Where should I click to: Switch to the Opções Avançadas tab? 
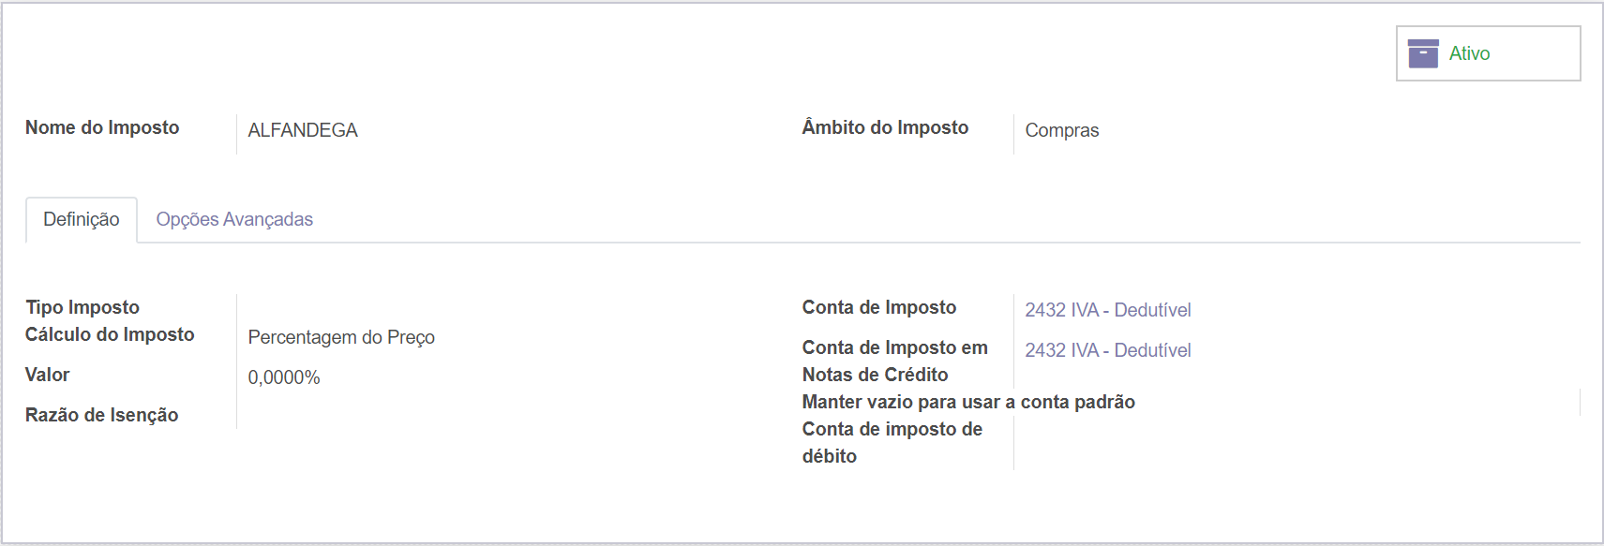[234, 219]
